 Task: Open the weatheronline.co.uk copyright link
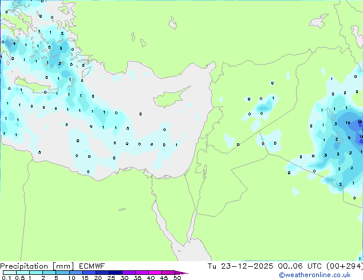point(315,275)
